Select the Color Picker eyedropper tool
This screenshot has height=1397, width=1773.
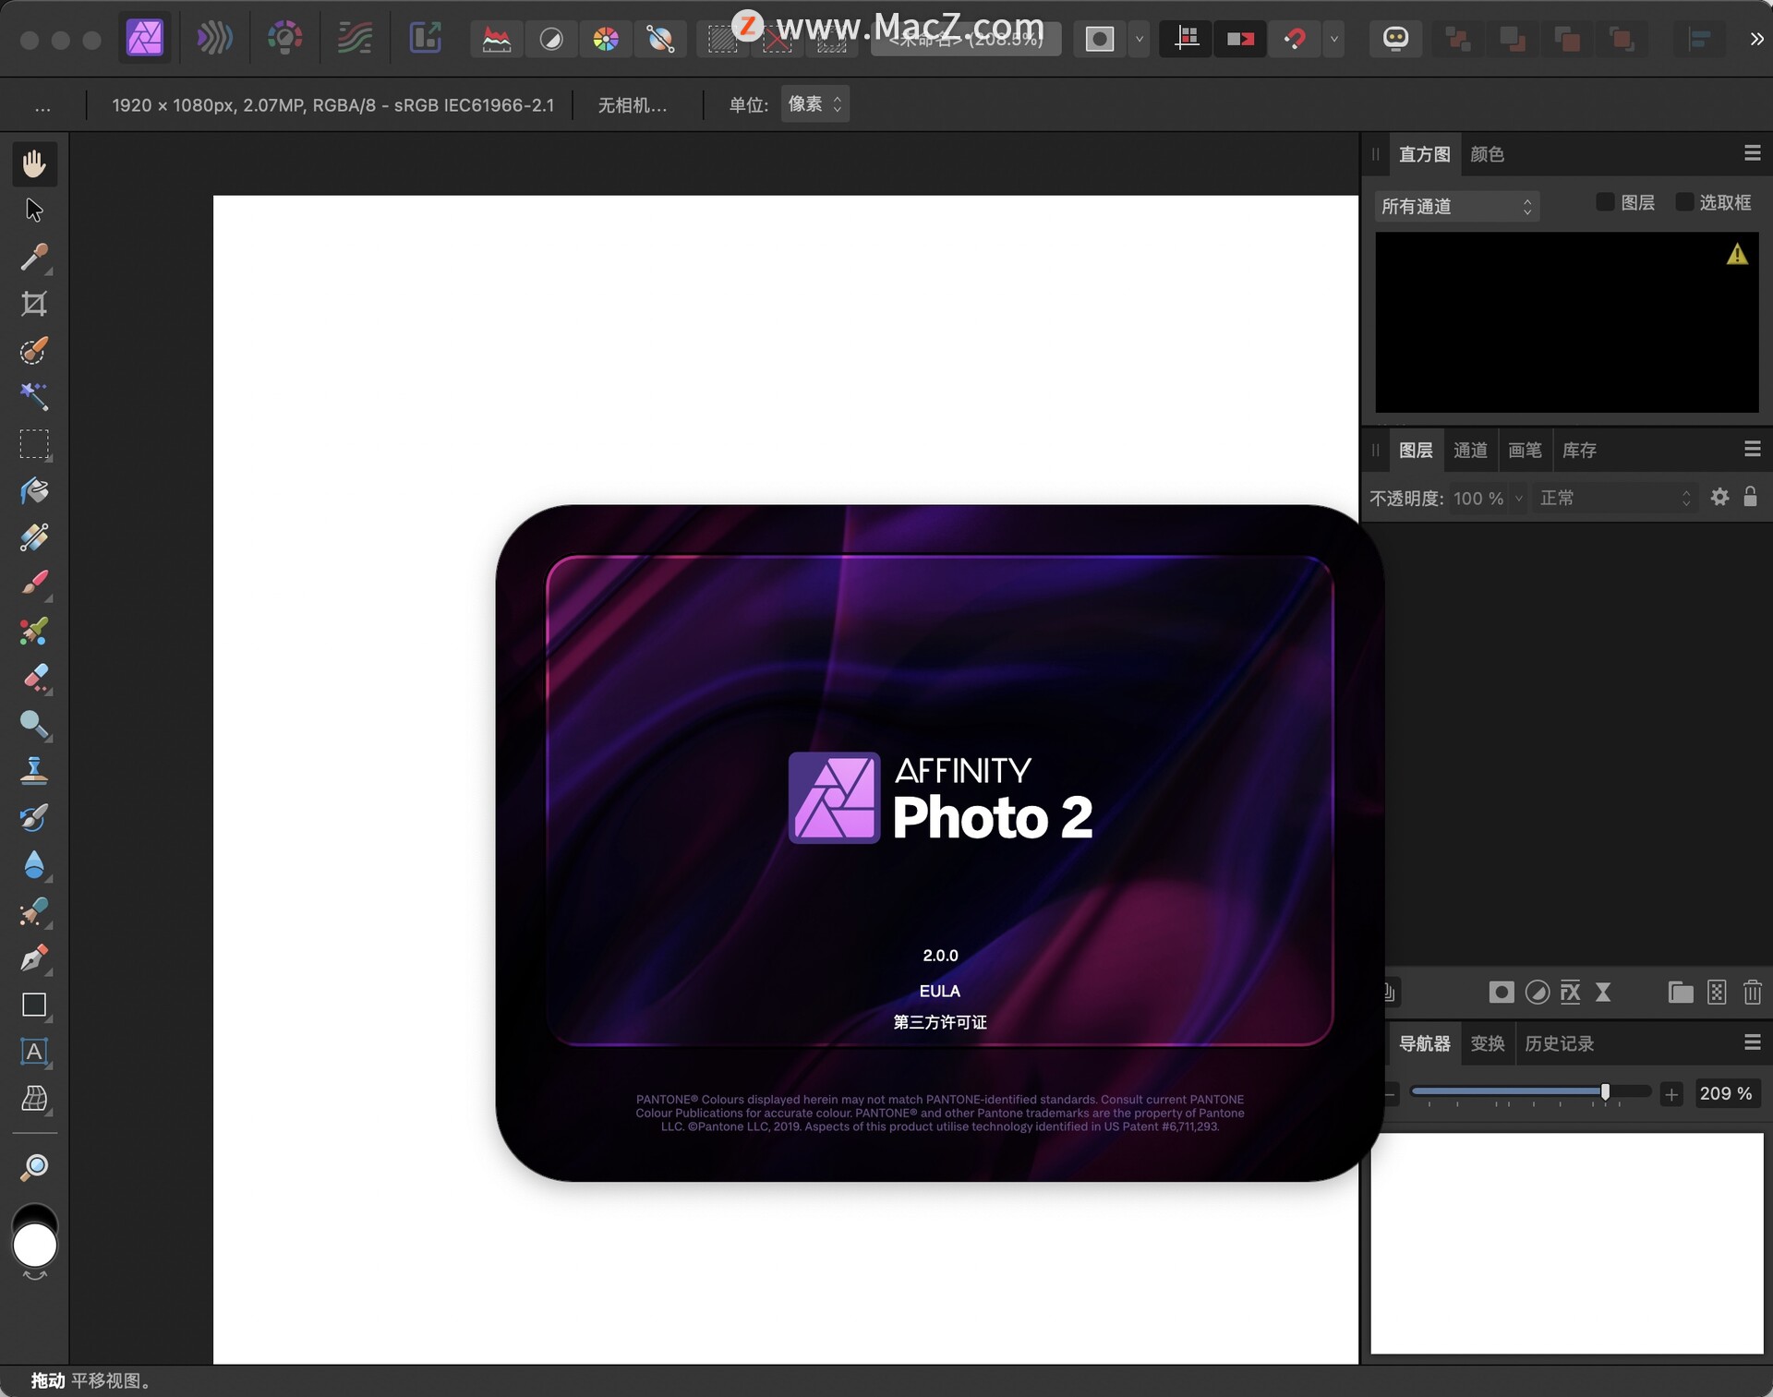pos(34,258)
